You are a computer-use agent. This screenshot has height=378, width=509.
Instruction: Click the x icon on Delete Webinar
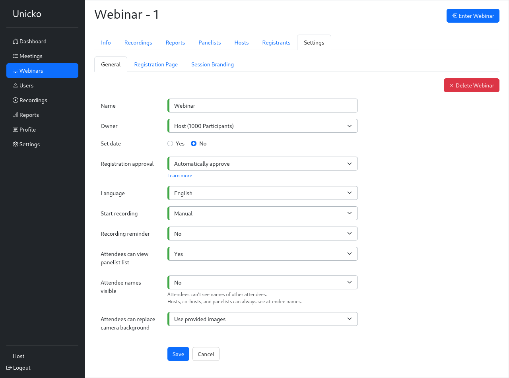(x=451, y=85)
